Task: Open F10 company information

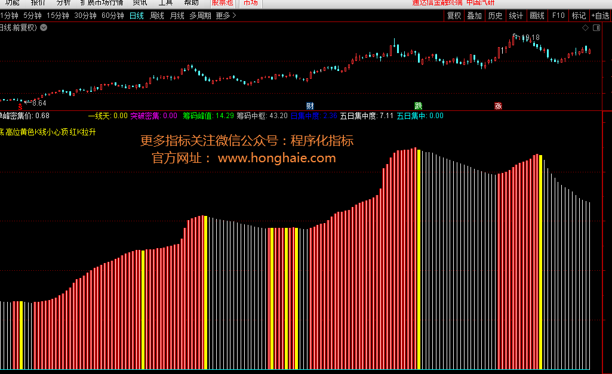Action: [558, 16]
